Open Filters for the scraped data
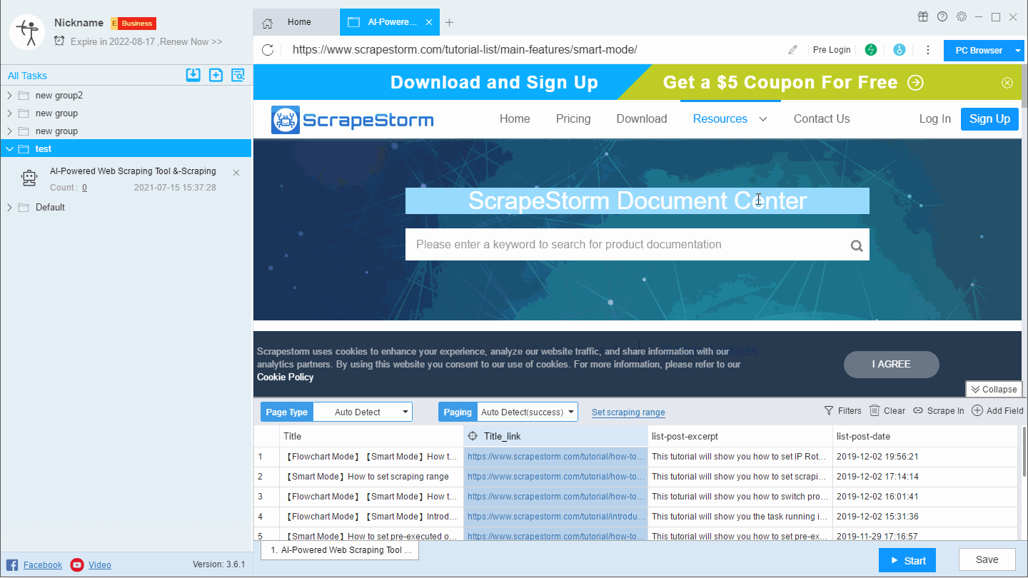1028x578 pixels. 843,410
